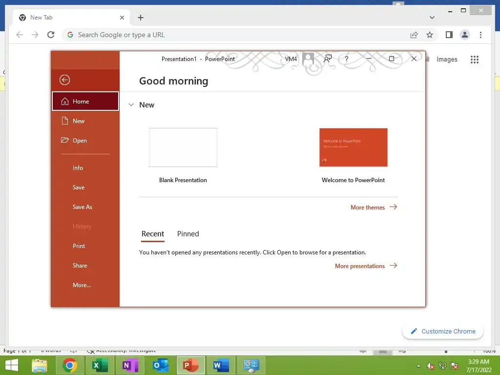The image size is (500, 375).
Task: Click the VM4 account picture
Action: click(x=308, y=59)
